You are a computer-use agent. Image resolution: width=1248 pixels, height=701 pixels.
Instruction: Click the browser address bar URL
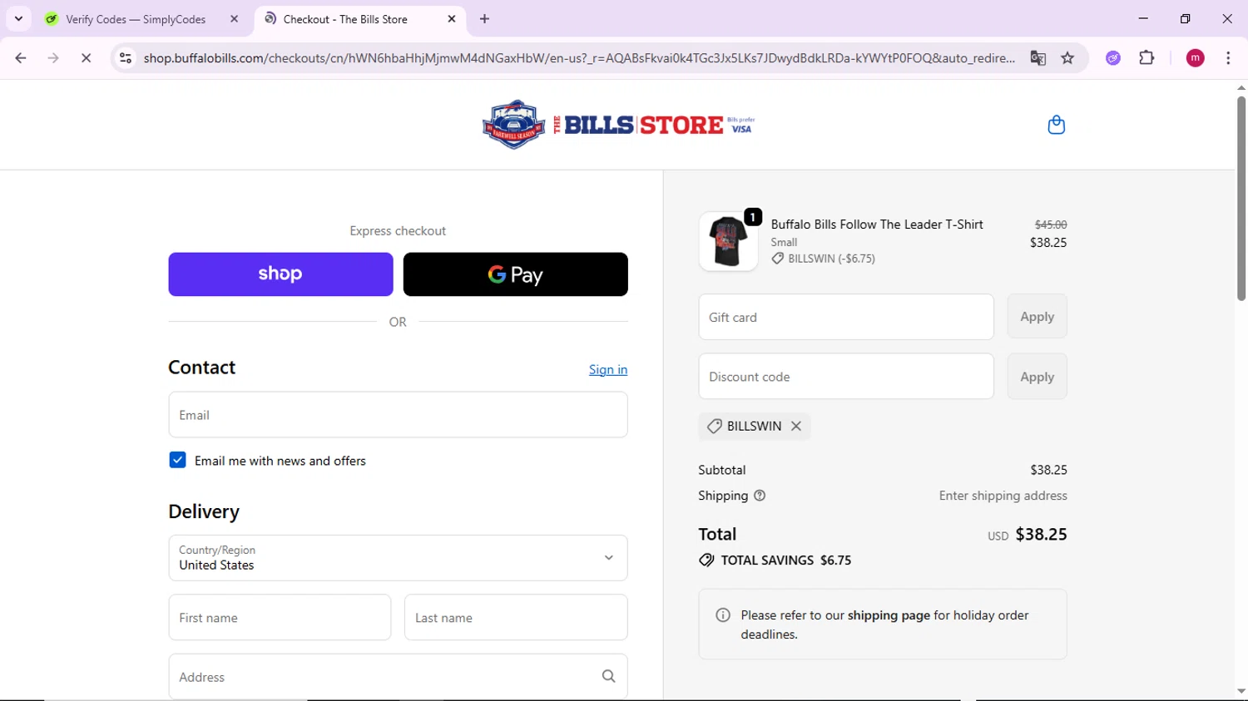pyautogui.click(x=579, y=58)
